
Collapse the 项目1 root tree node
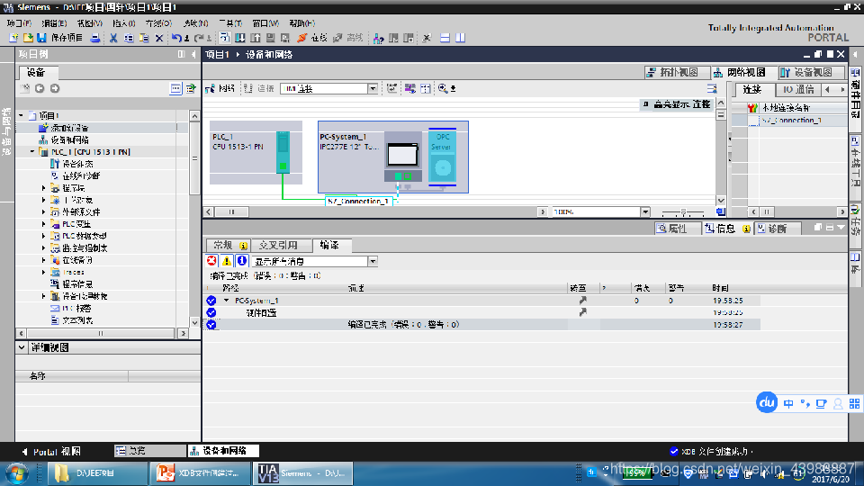pos(22,115)
